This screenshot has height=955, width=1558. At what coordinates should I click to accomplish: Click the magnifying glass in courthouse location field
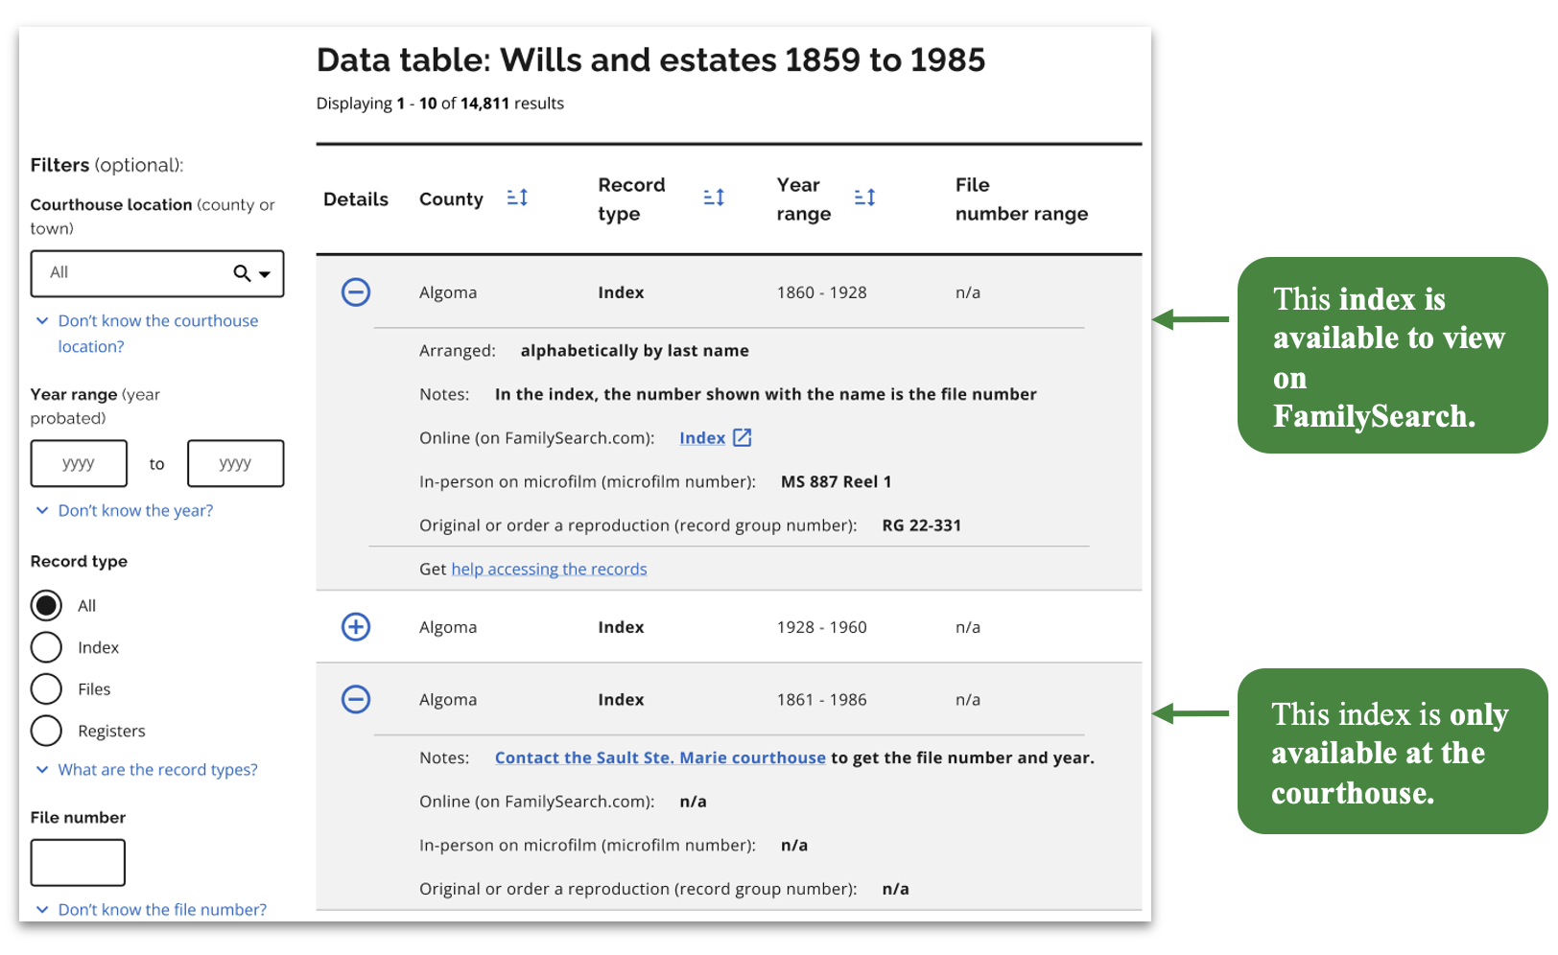tap(241, 273)
